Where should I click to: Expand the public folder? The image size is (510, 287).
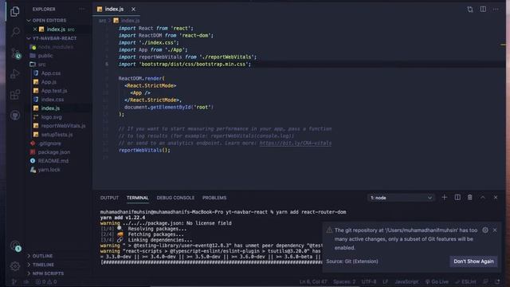click(x=45, y=56)
